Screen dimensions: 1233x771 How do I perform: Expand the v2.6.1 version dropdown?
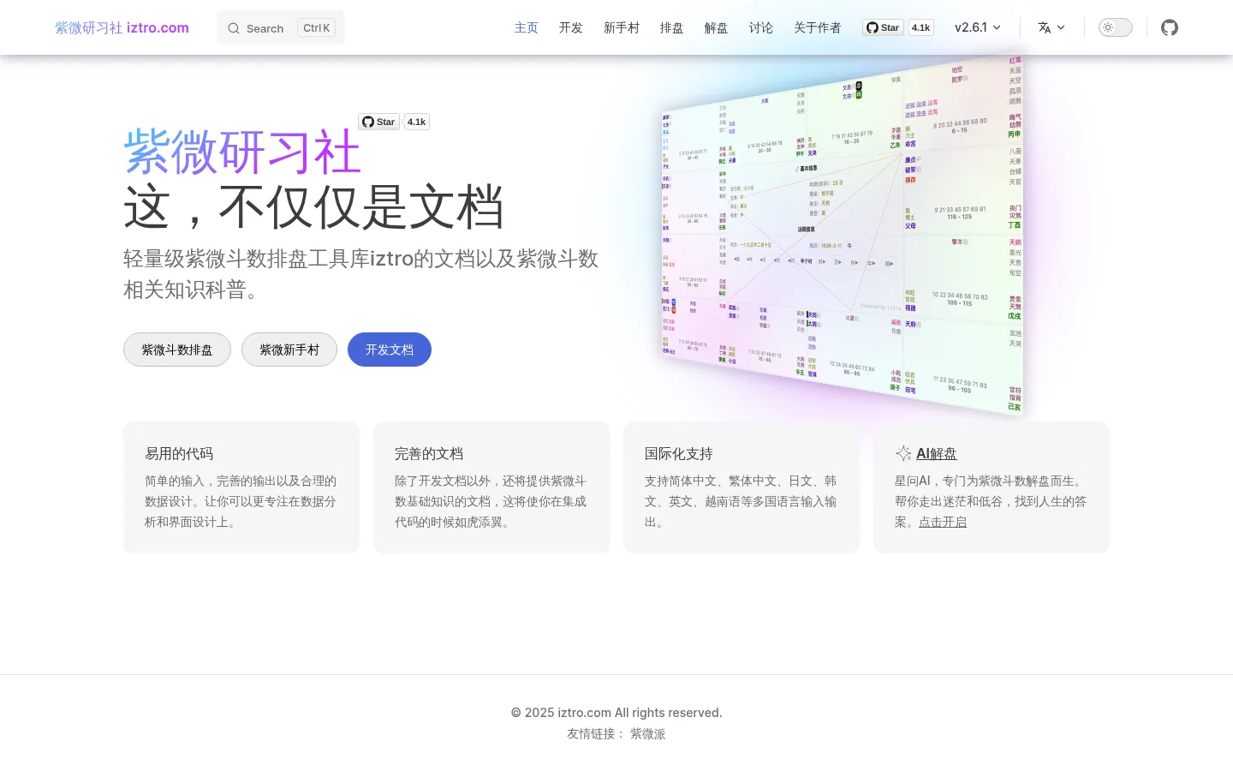click(978, 27)
